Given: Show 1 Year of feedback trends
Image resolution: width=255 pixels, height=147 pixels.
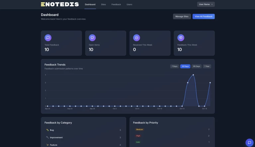Looking at the screenshot, I should coord(207,66).
